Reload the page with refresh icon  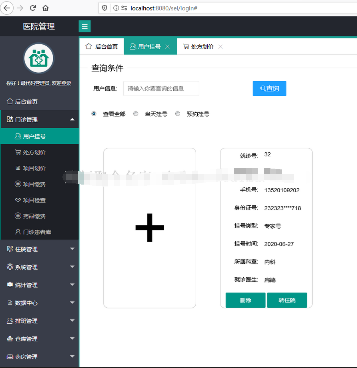tap(33, 8)
